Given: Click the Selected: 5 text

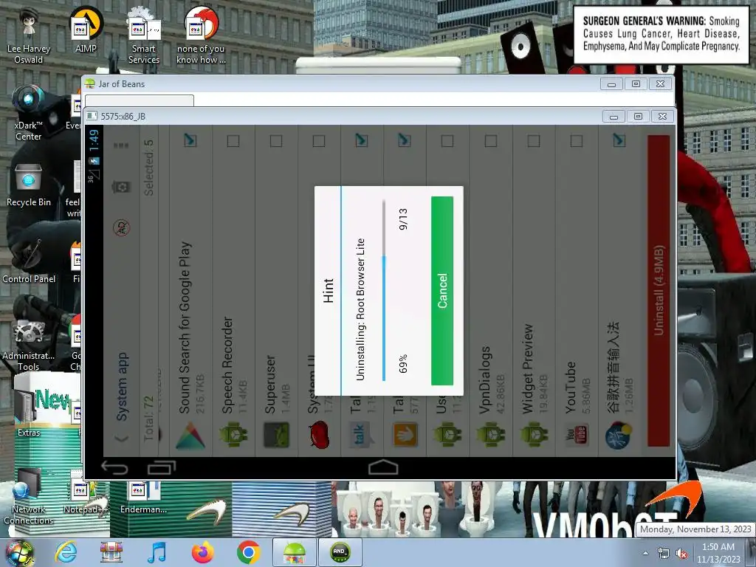Looking at the screenshot, I should click(148, 168).
